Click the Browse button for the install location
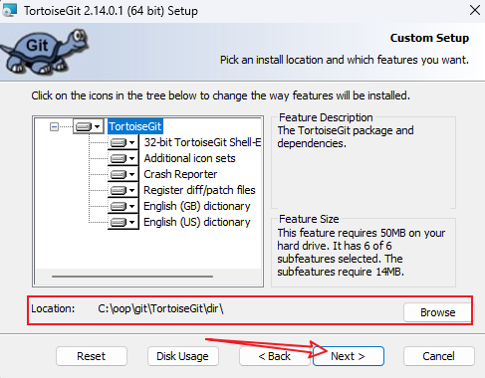 pyautogui.click(x=438, y=312)
